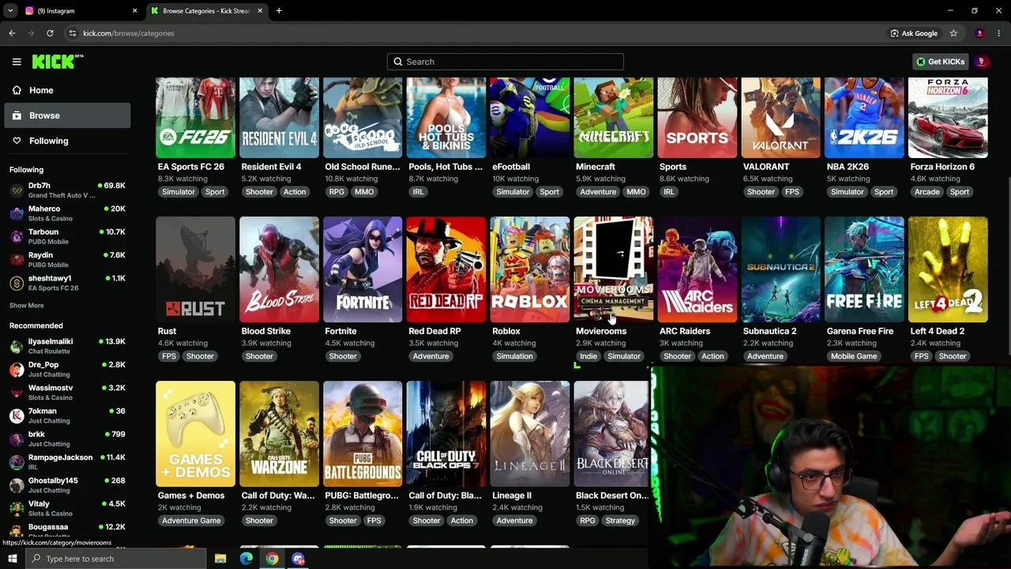The image size is (1011, 569).
Task: Click the Windows taskbar search box
Action: click(115, 559)
